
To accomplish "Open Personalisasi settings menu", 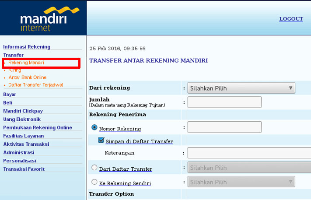I will [19, 161].
